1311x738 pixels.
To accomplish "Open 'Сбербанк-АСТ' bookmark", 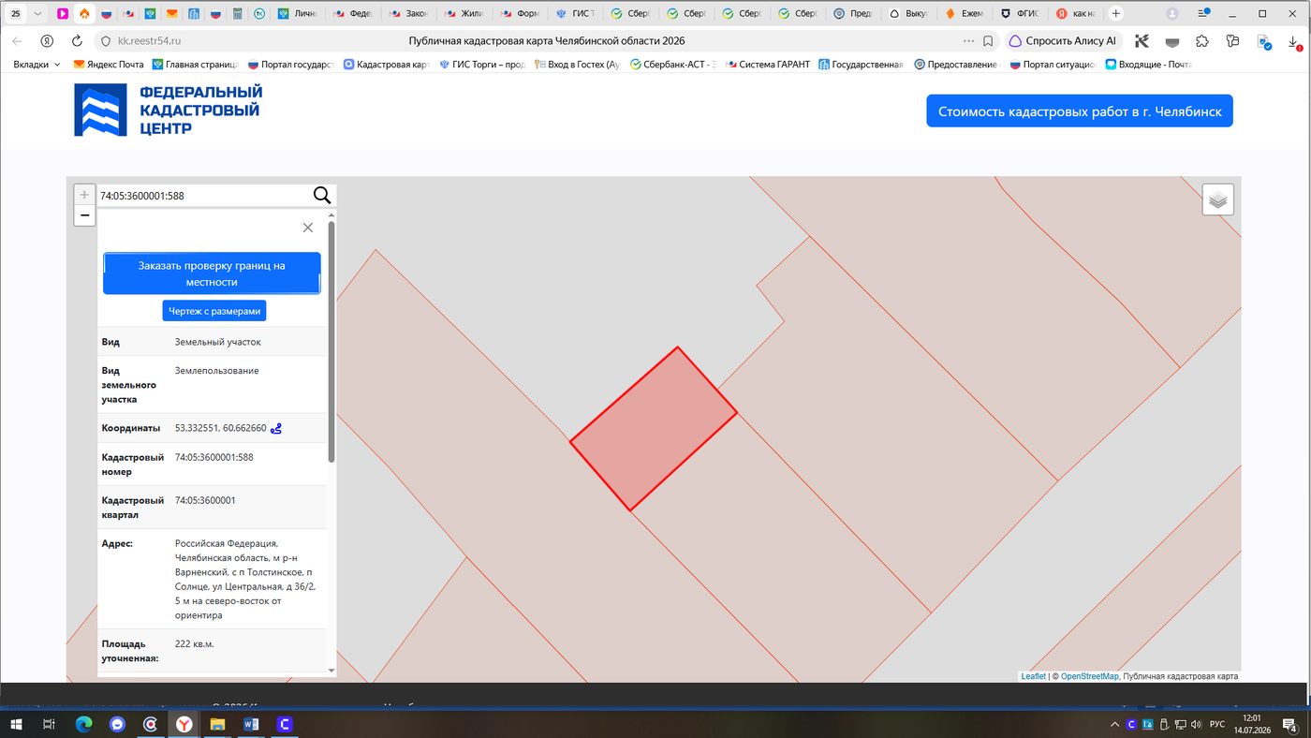I will pos(673,65).
